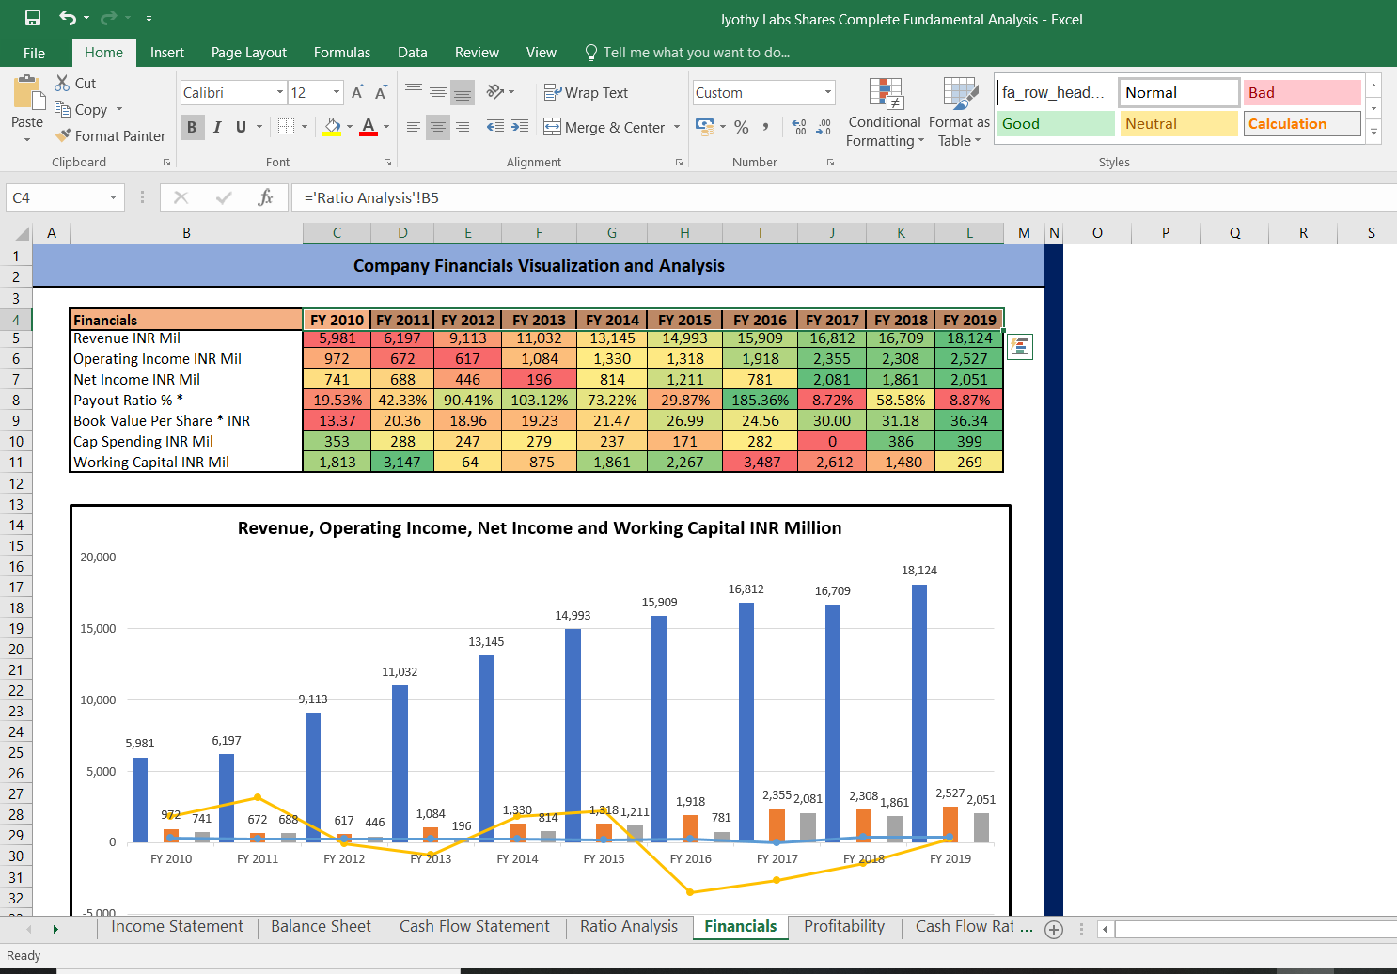The image size is (1397, 974).
Task: Apply the Bad cell style
Action: click(1302, 92)
